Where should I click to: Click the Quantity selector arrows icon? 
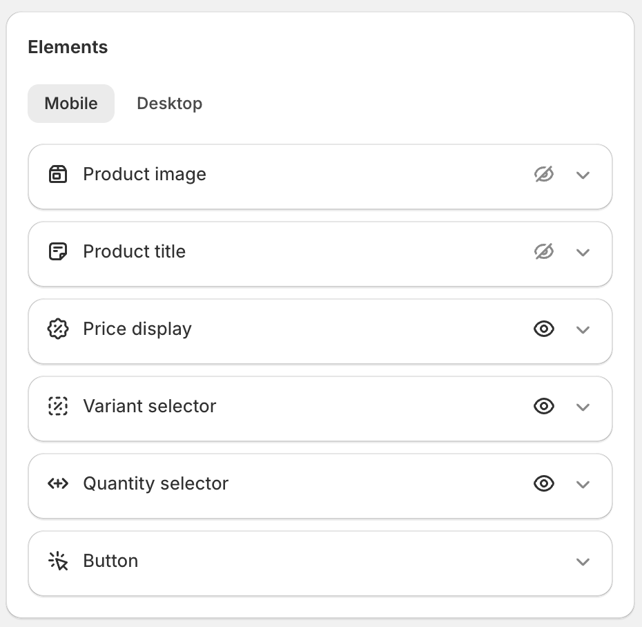tap(58, 484)
